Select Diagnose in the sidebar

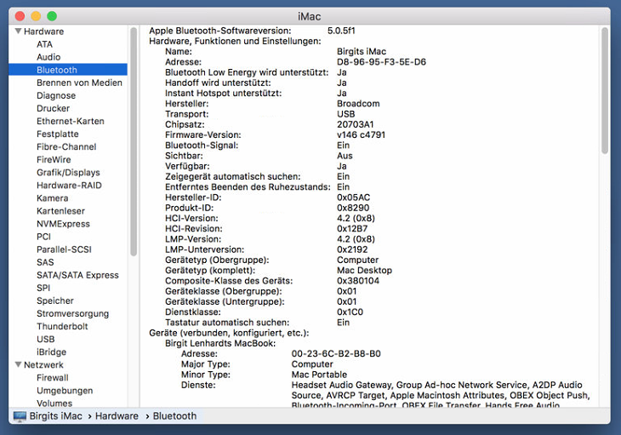click(56, 95)
